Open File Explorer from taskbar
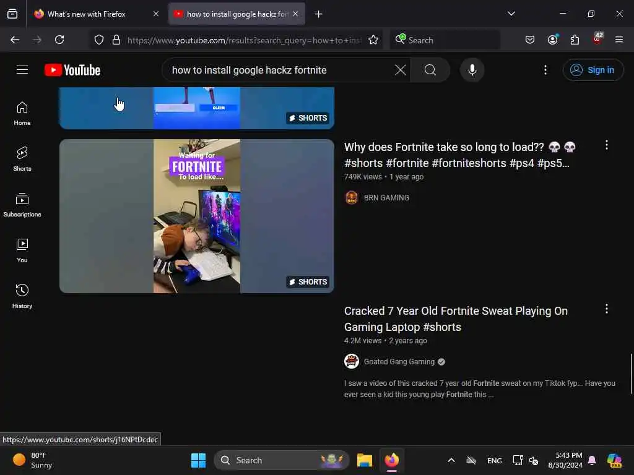 (365, 460)
